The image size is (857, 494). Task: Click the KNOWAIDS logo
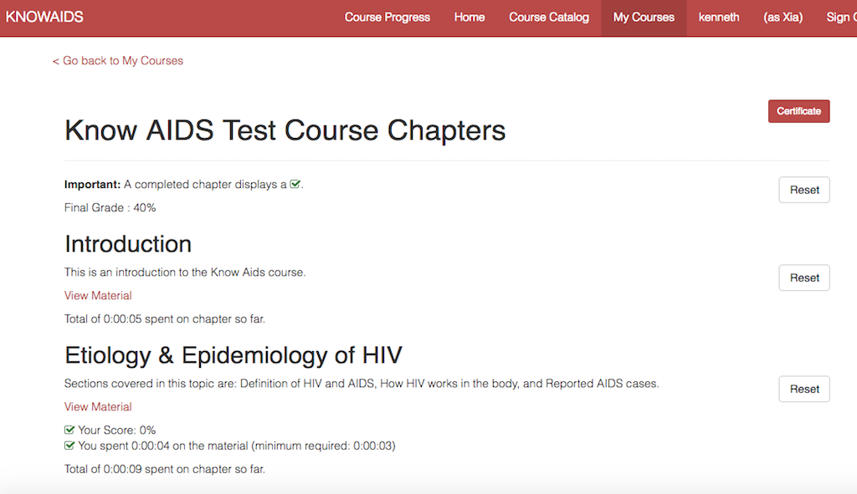44,17
